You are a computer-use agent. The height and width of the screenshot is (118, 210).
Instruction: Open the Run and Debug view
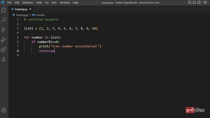(4, 40)
